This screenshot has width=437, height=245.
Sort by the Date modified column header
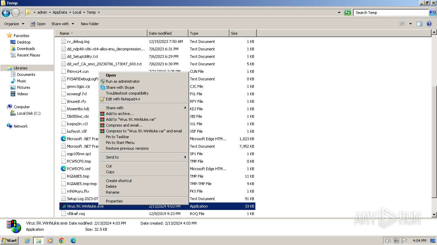coord(168,33)
